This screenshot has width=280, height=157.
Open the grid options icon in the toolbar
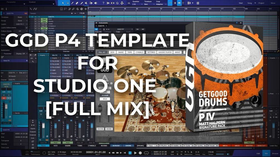[189, 3]
